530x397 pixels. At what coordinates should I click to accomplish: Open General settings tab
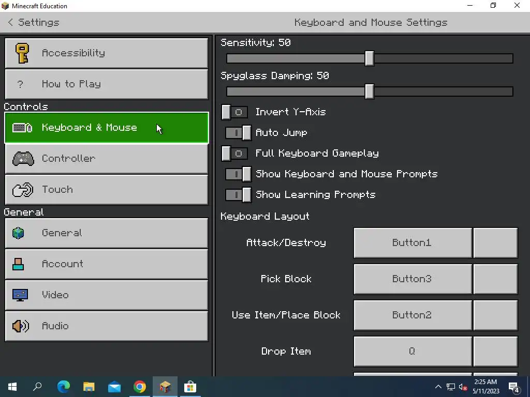(107, 233)
